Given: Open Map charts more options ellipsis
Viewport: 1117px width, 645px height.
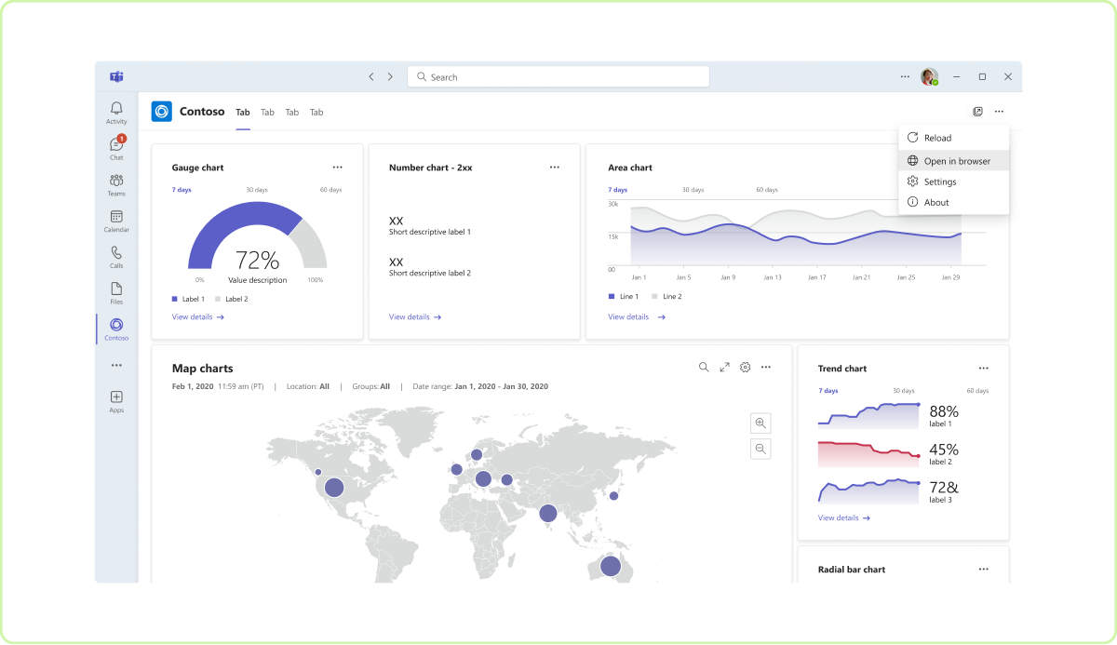Looking at the screenshot, I should click(x=766, y=368).
